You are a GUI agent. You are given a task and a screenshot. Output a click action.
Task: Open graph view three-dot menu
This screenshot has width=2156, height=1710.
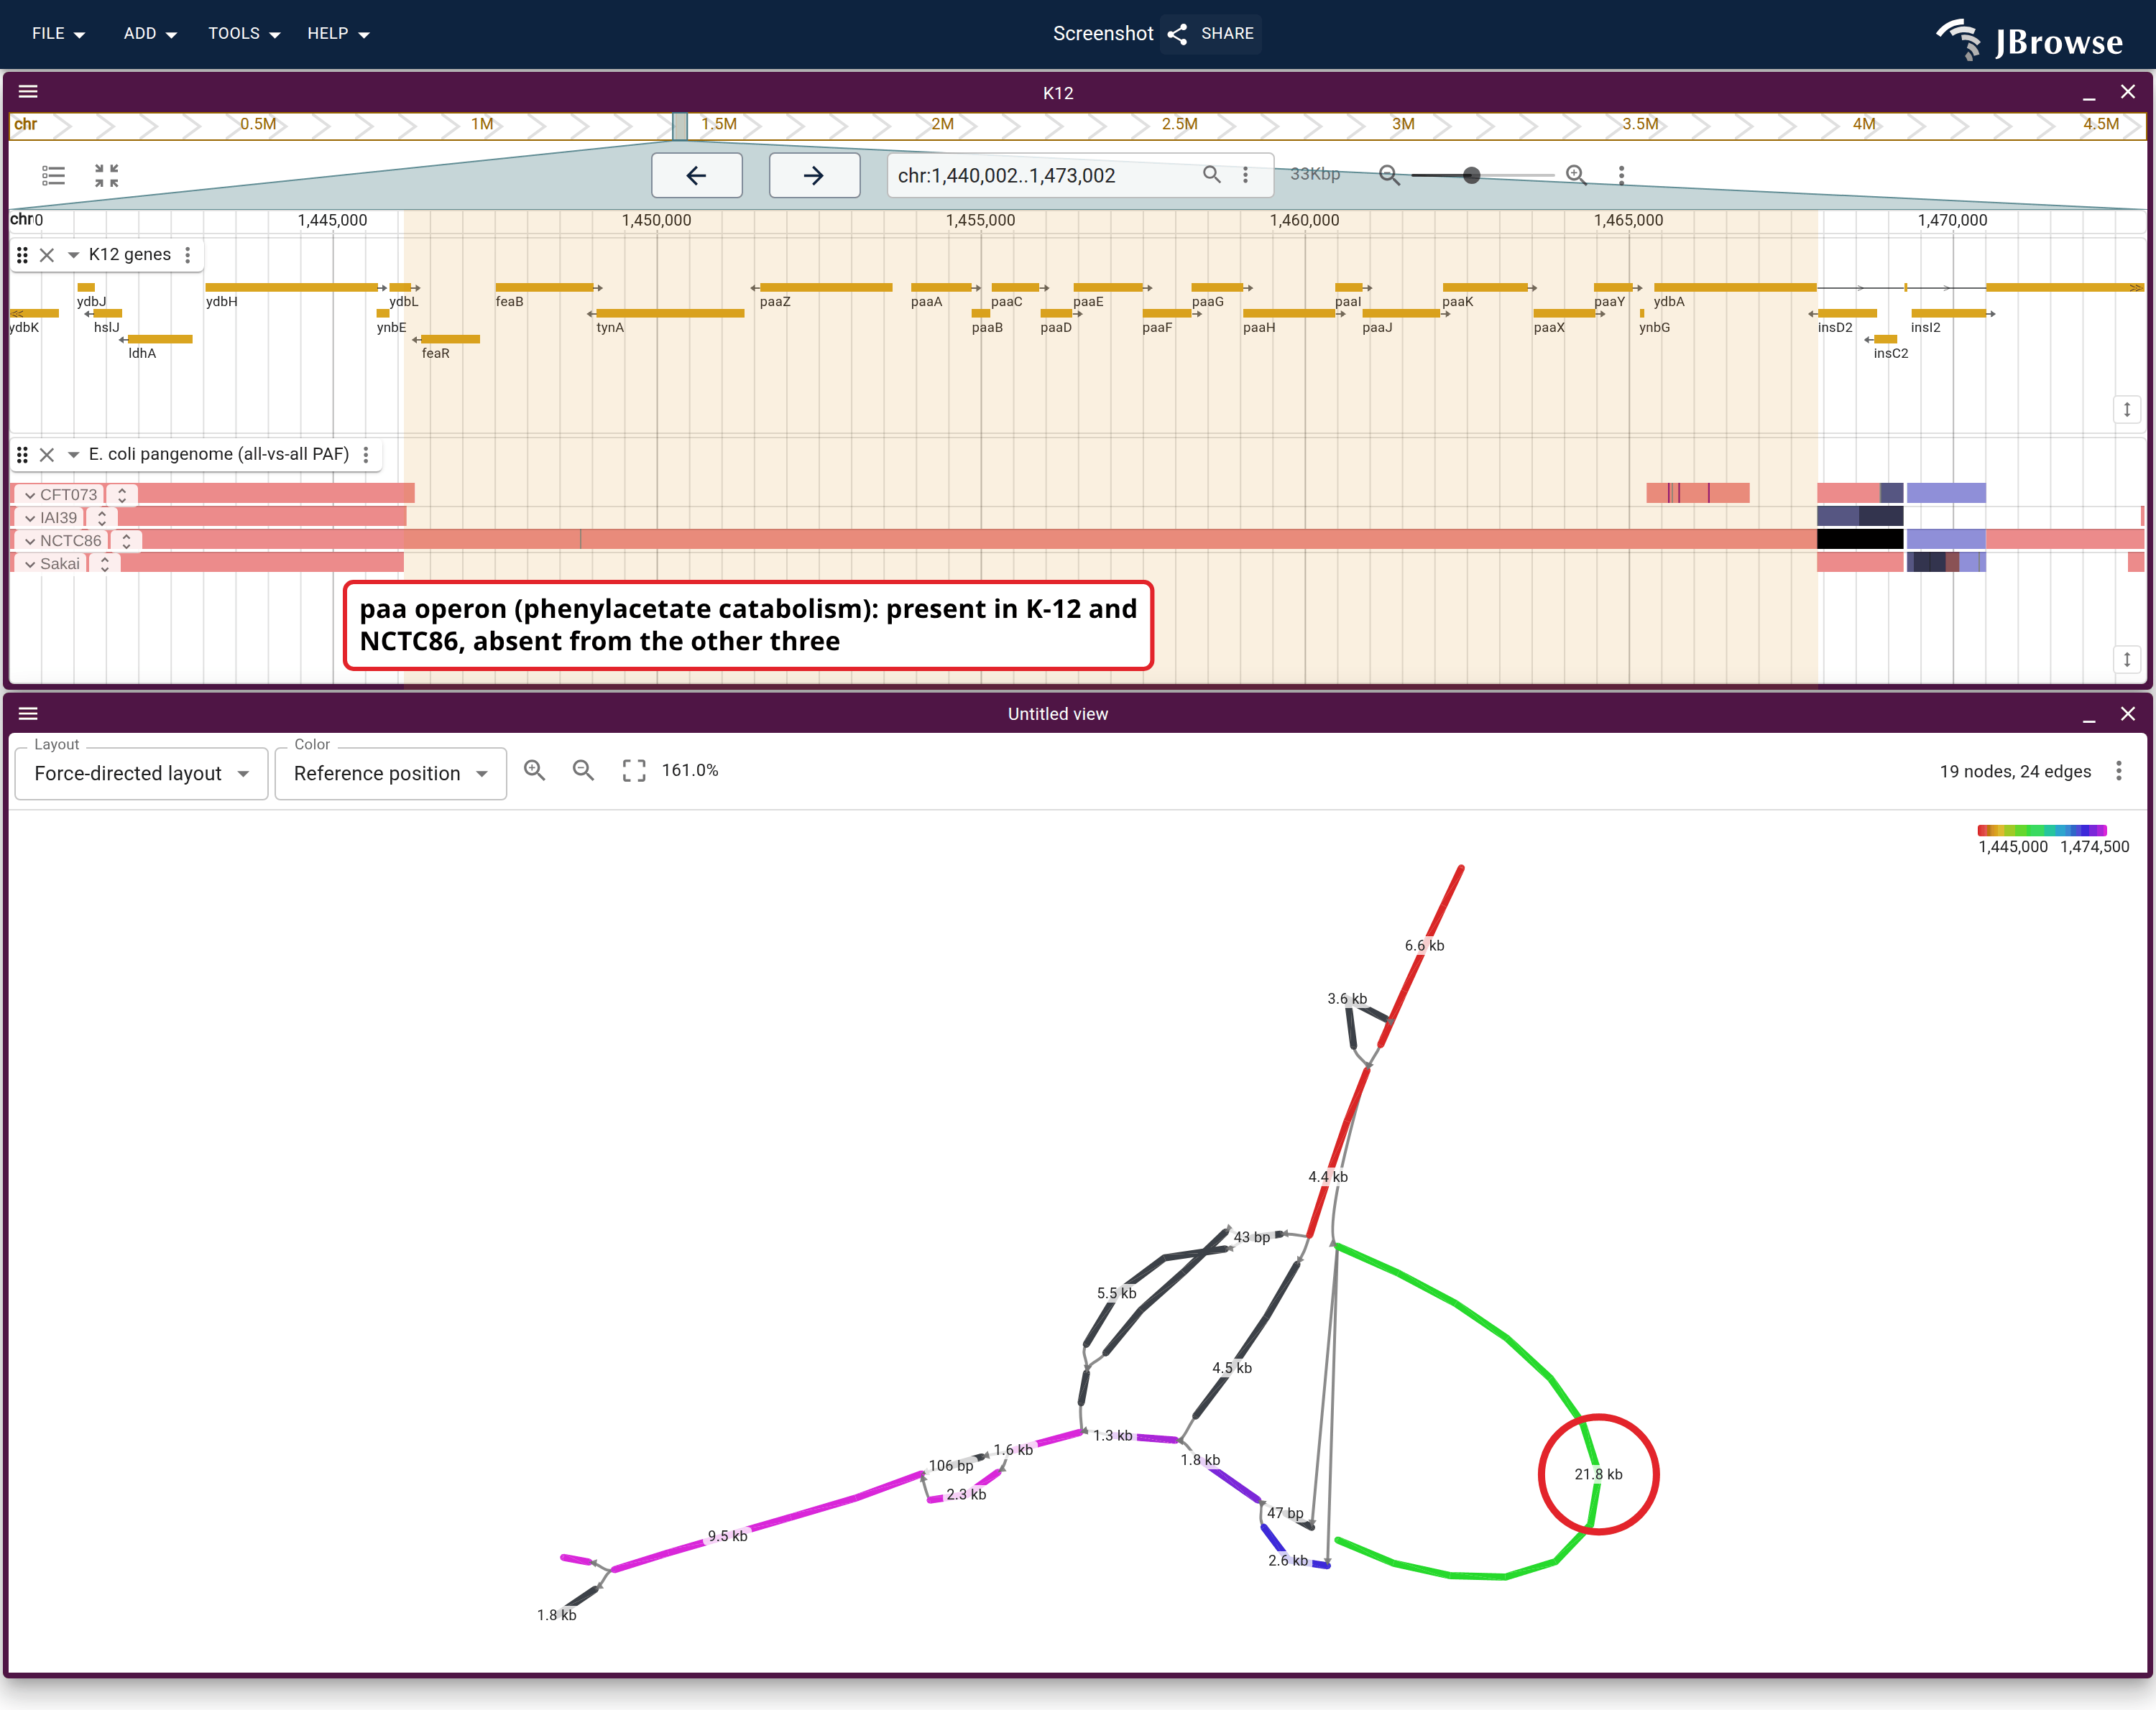click(2119, 771)
